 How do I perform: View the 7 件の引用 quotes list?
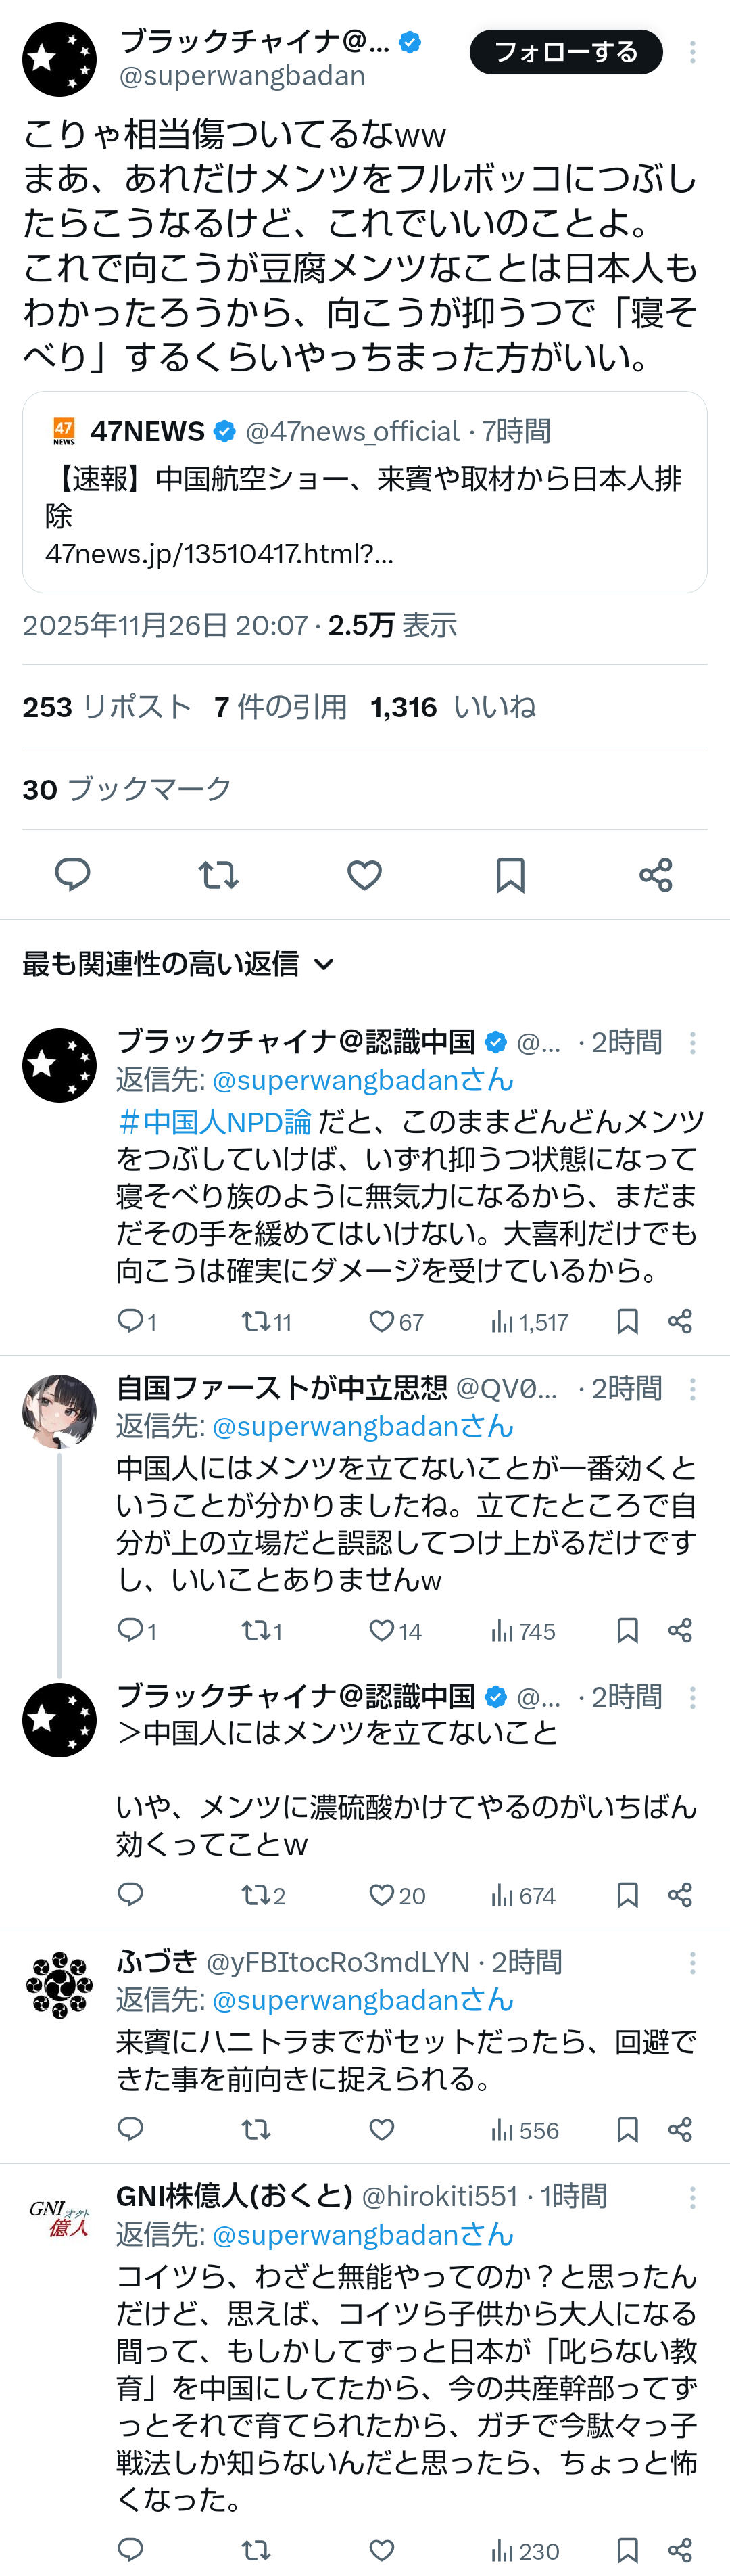pyautogui.click(x=281, y=707)
